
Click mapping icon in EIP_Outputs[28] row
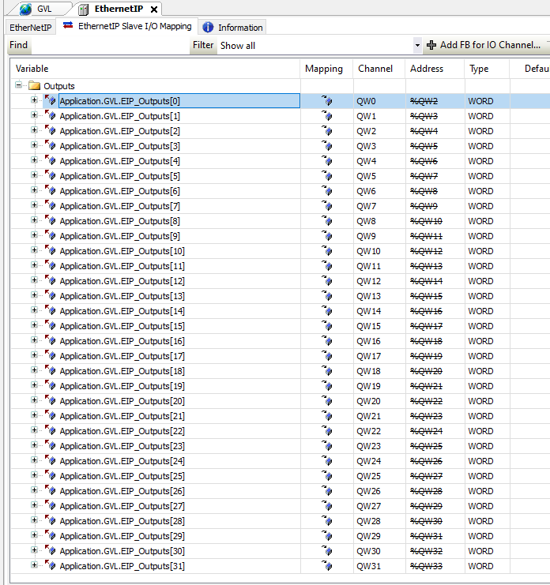[327, 521]
